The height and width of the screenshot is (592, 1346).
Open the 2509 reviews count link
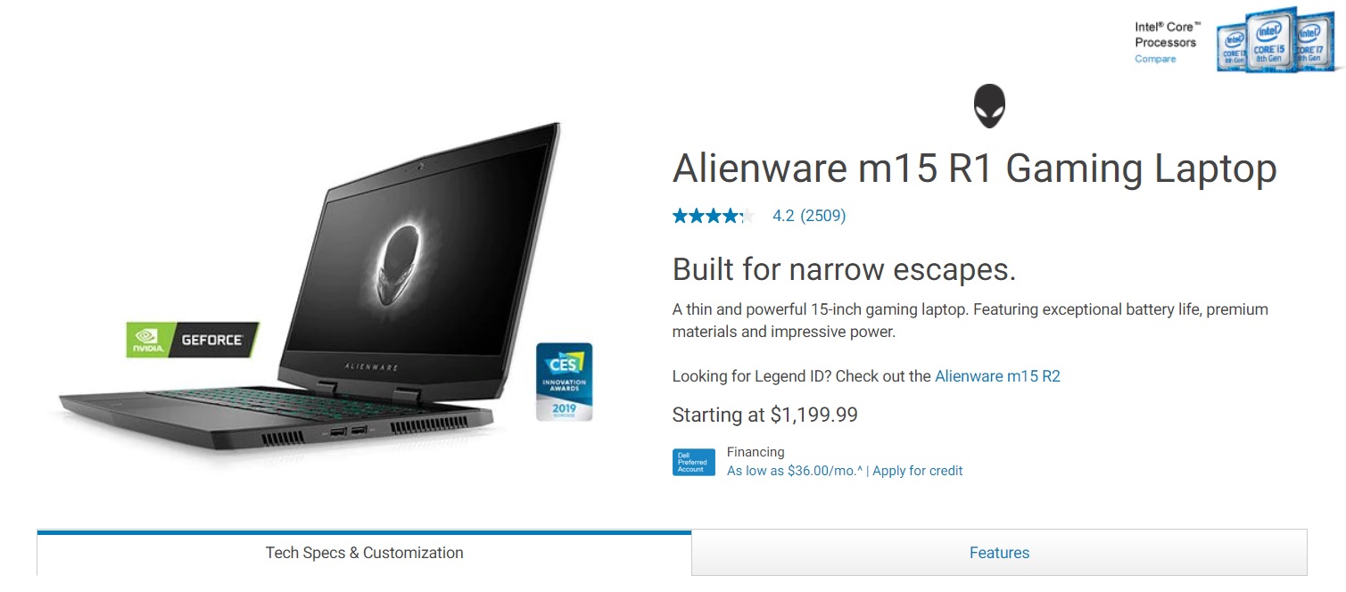(823, 216)
